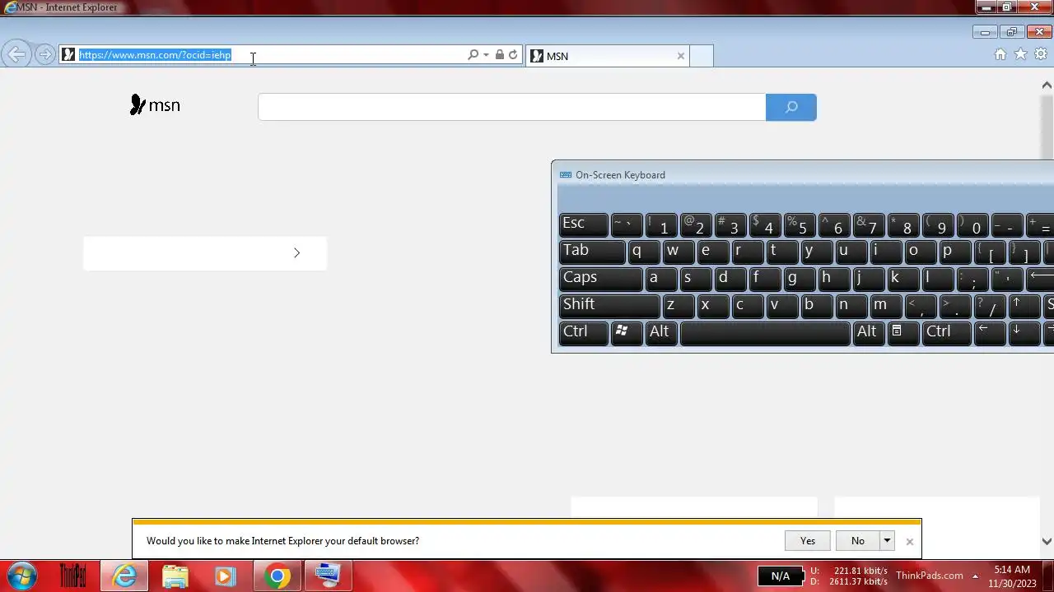Click the m key on keyboard
Viewport: 1054px width, 592px height.
tap(885, 305)
